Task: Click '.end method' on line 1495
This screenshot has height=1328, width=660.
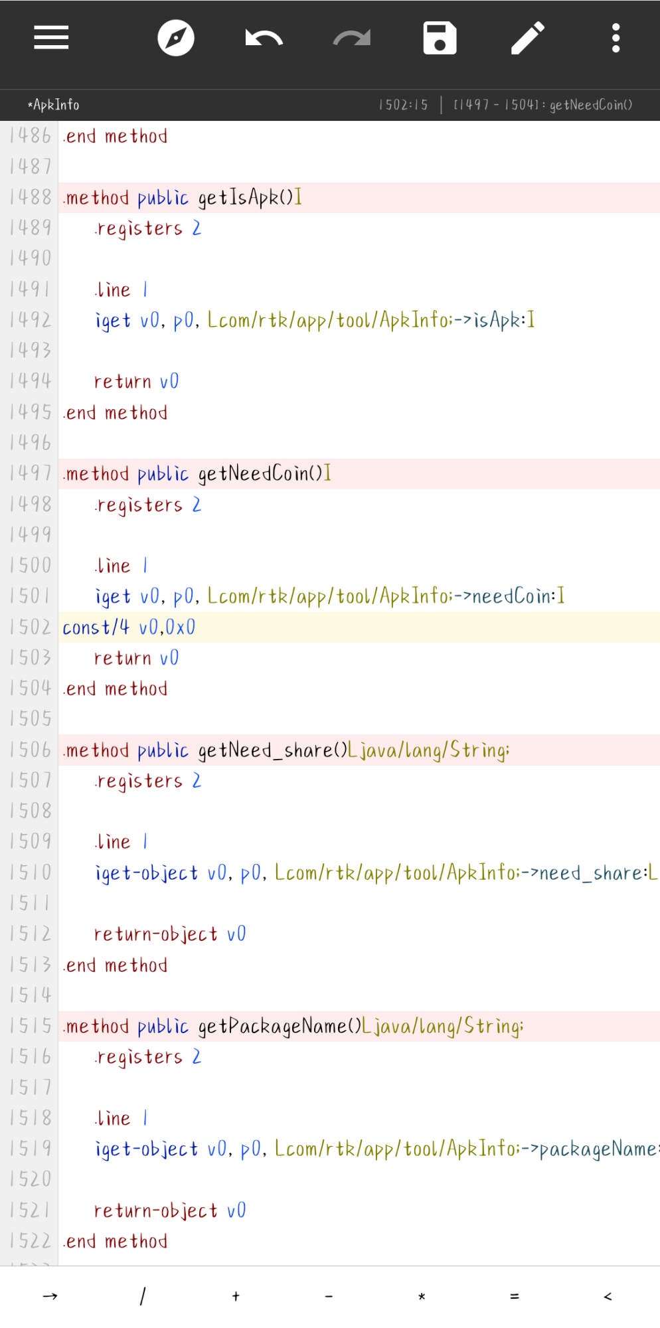Action: [x=115, y=412]
